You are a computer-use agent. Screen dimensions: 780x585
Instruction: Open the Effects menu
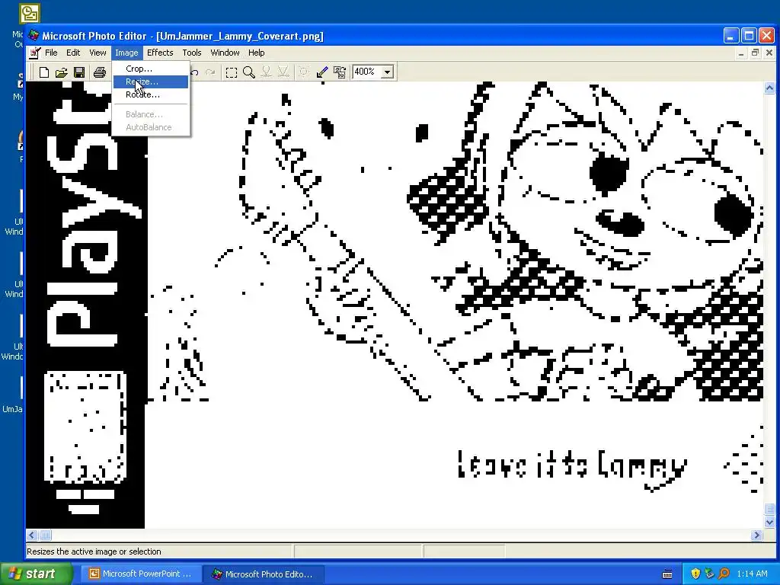tap(160, 53)
